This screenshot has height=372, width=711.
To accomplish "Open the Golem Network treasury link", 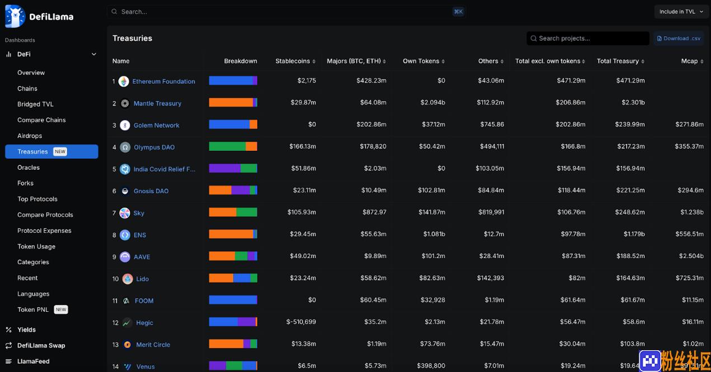I will click(x=157, y=125).
